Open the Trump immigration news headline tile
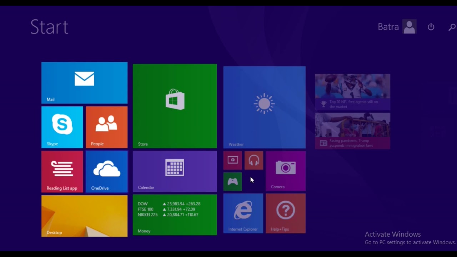 (352, 131)
